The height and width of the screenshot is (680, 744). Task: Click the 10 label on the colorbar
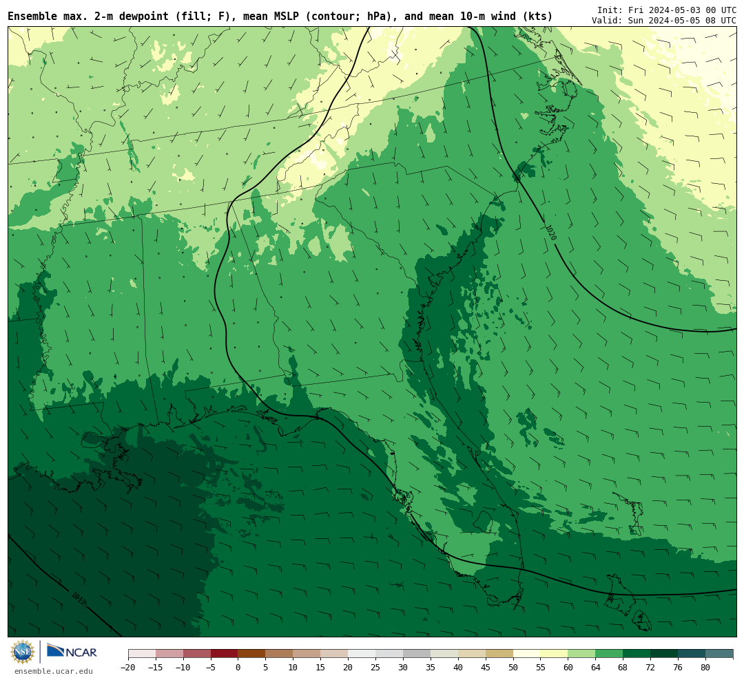pos(293,667)
